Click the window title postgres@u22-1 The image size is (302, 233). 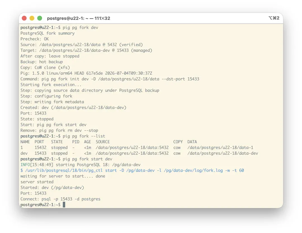(79, 18)
